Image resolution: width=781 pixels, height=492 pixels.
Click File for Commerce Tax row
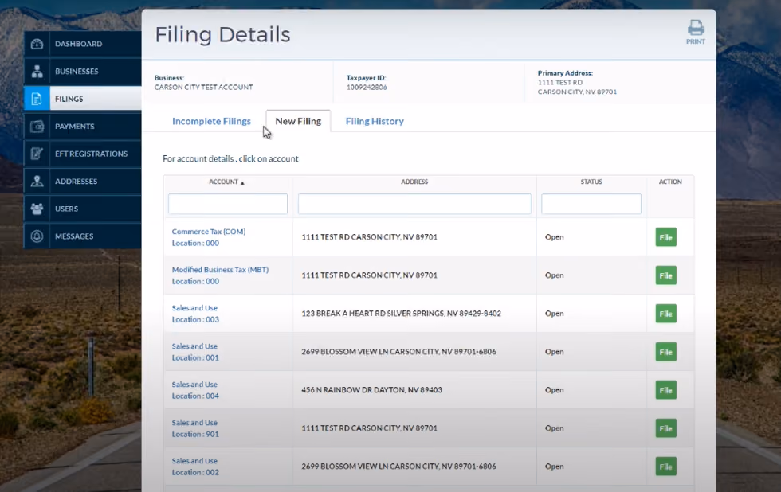point(666,237)
